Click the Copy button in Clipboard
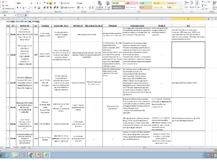The height and width of the screenshot is (162, 217). tap(5, 5)
